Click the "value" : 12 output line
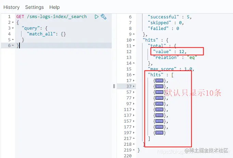The width and height of the screenshot is (233, 158). [x=170, y=51]
